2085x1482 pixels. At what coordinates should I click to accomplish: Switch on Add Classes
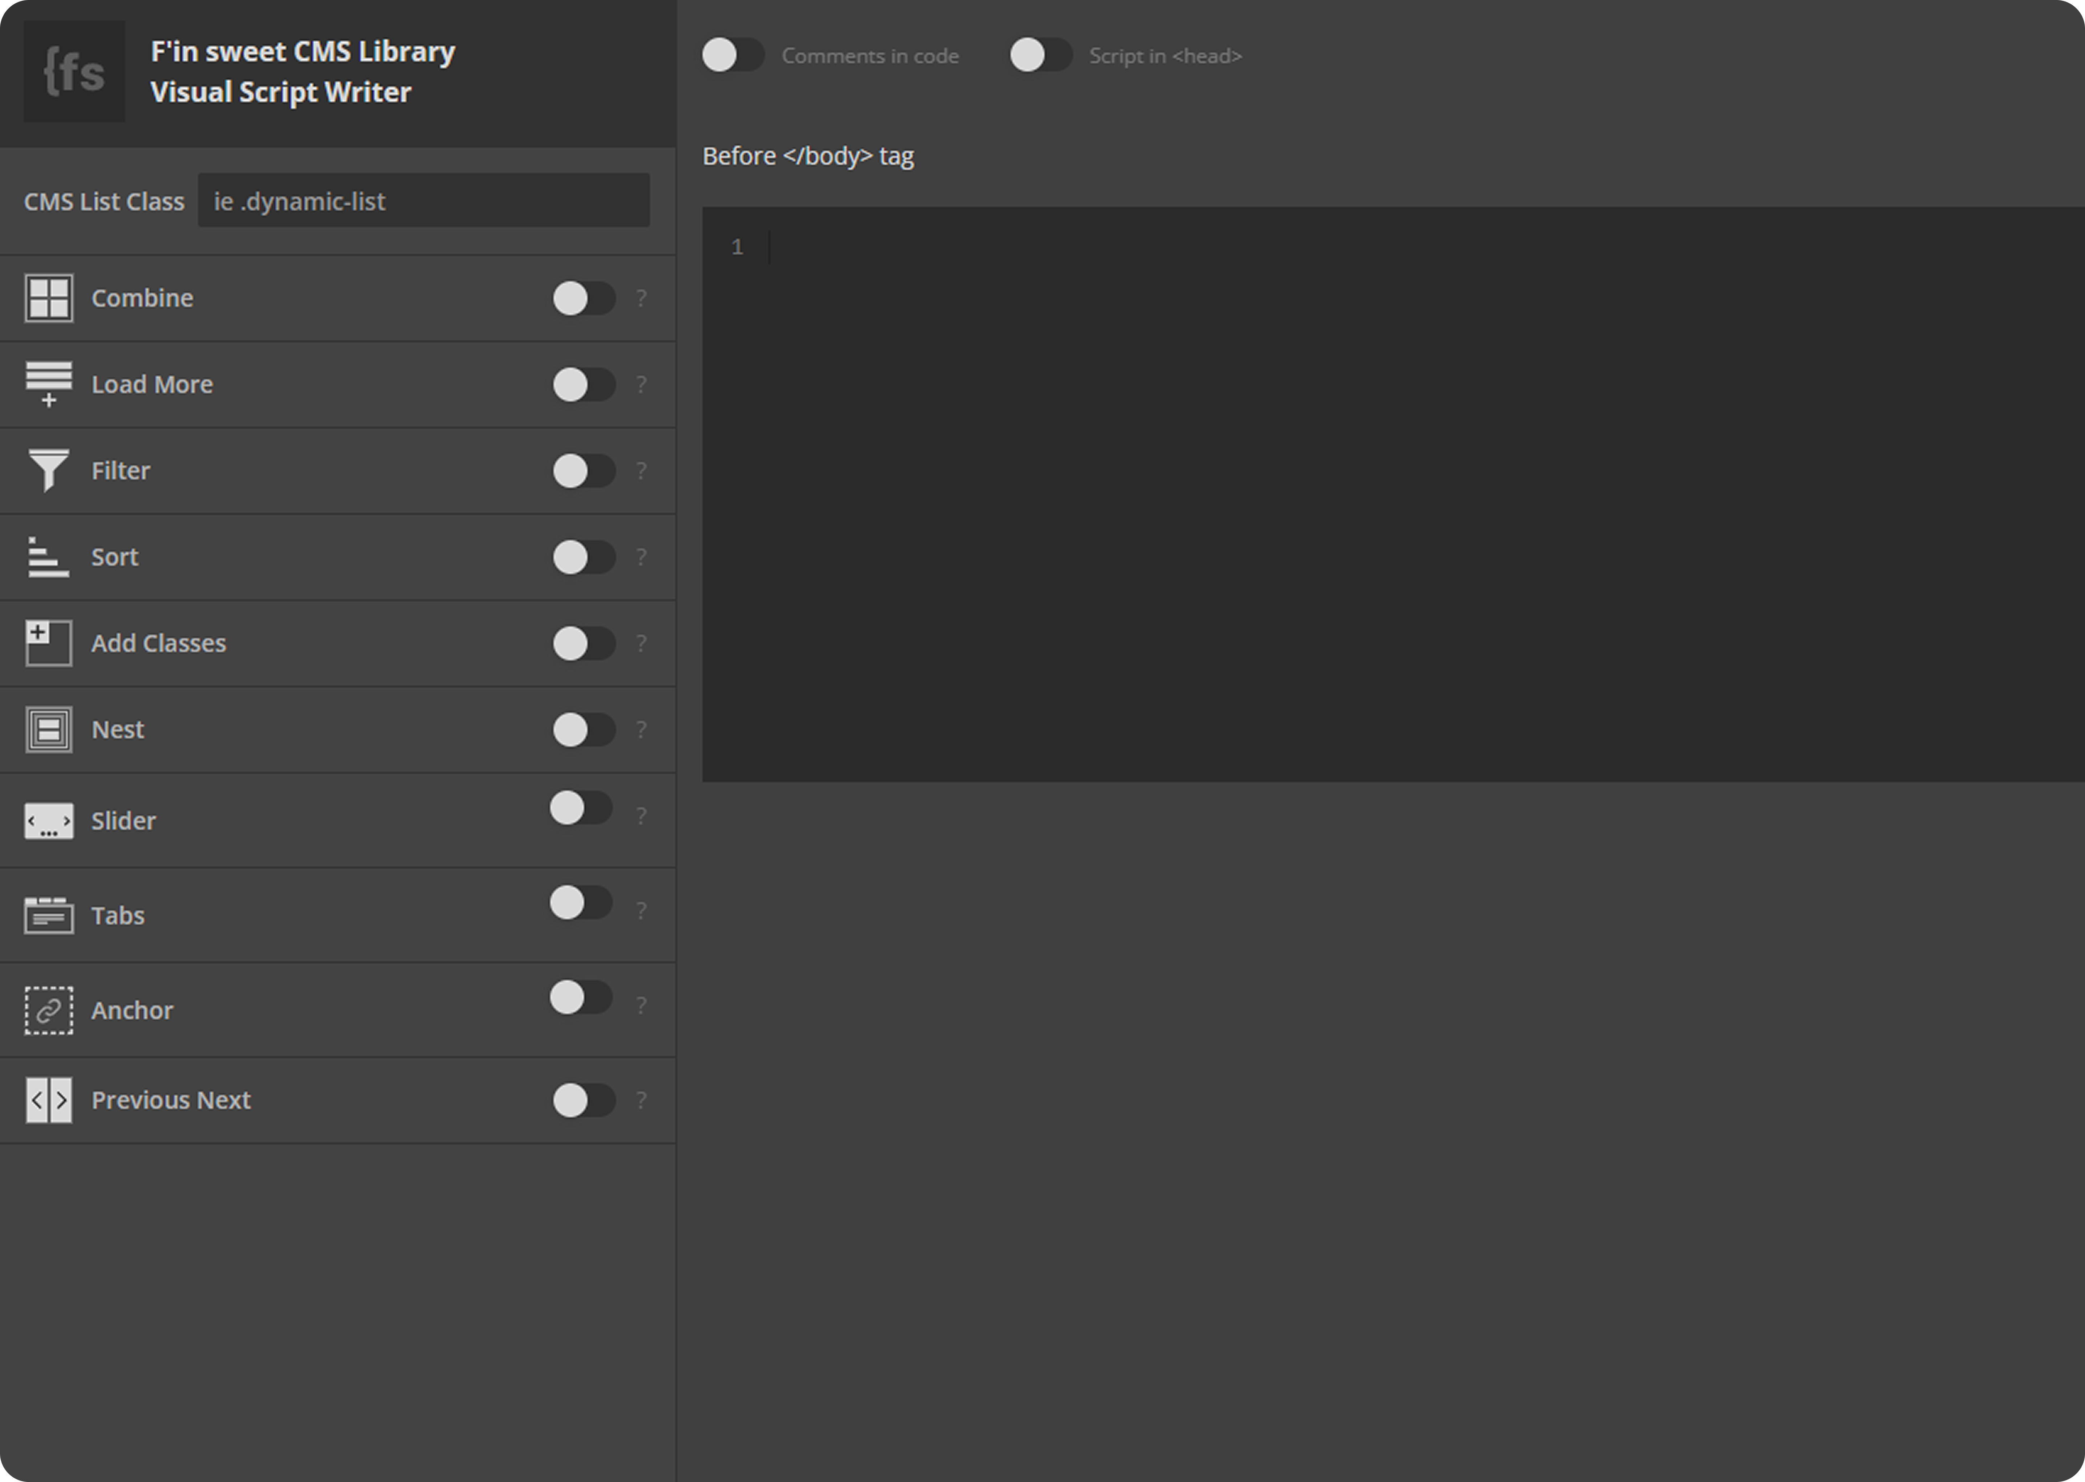(584, 643)
